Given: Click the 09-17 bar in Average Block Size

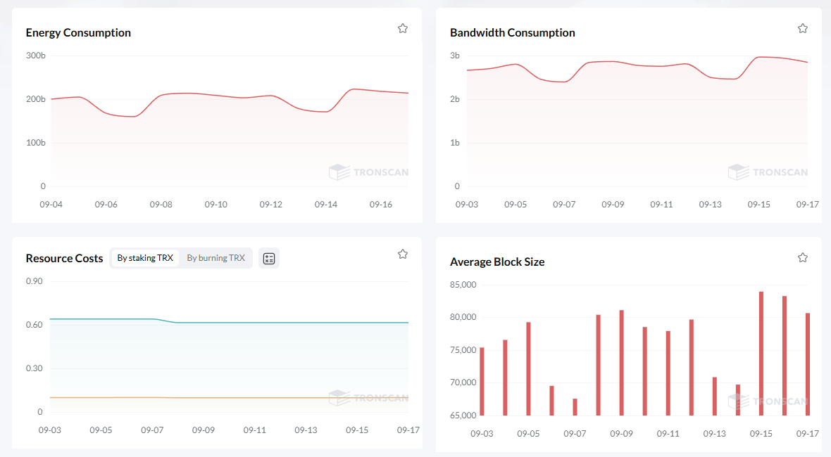Looking at the screenshot, I should point(808,364).
